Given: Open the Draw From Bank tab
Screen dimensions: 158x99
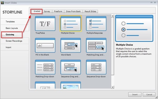Looking at the screenshot, I should pos(73,12).
